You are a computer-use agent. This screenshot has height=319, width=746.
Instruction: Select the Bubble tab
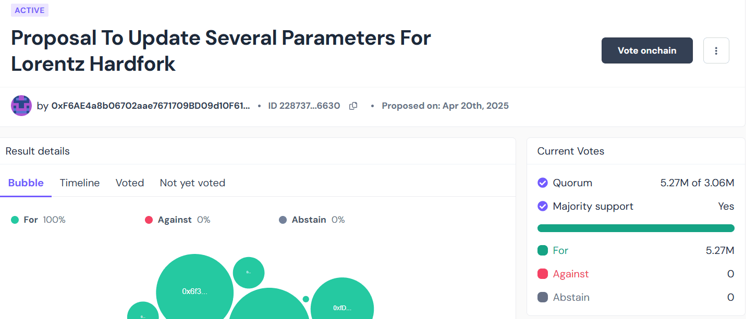point(26,183)
